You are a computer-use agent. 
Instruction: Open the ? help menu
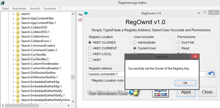click(x=60, y=9)
